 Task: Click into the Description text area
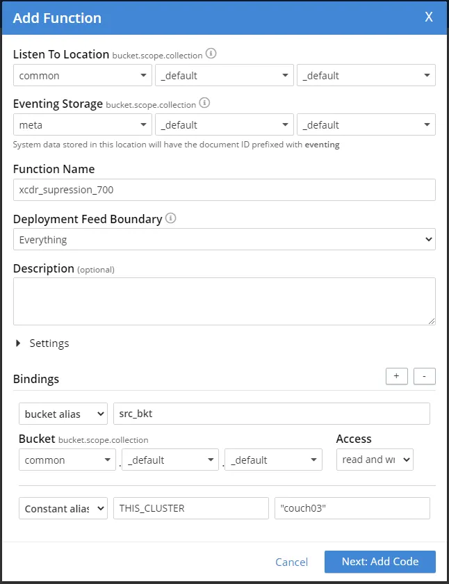pyautogui.click(x=224, y=301)
